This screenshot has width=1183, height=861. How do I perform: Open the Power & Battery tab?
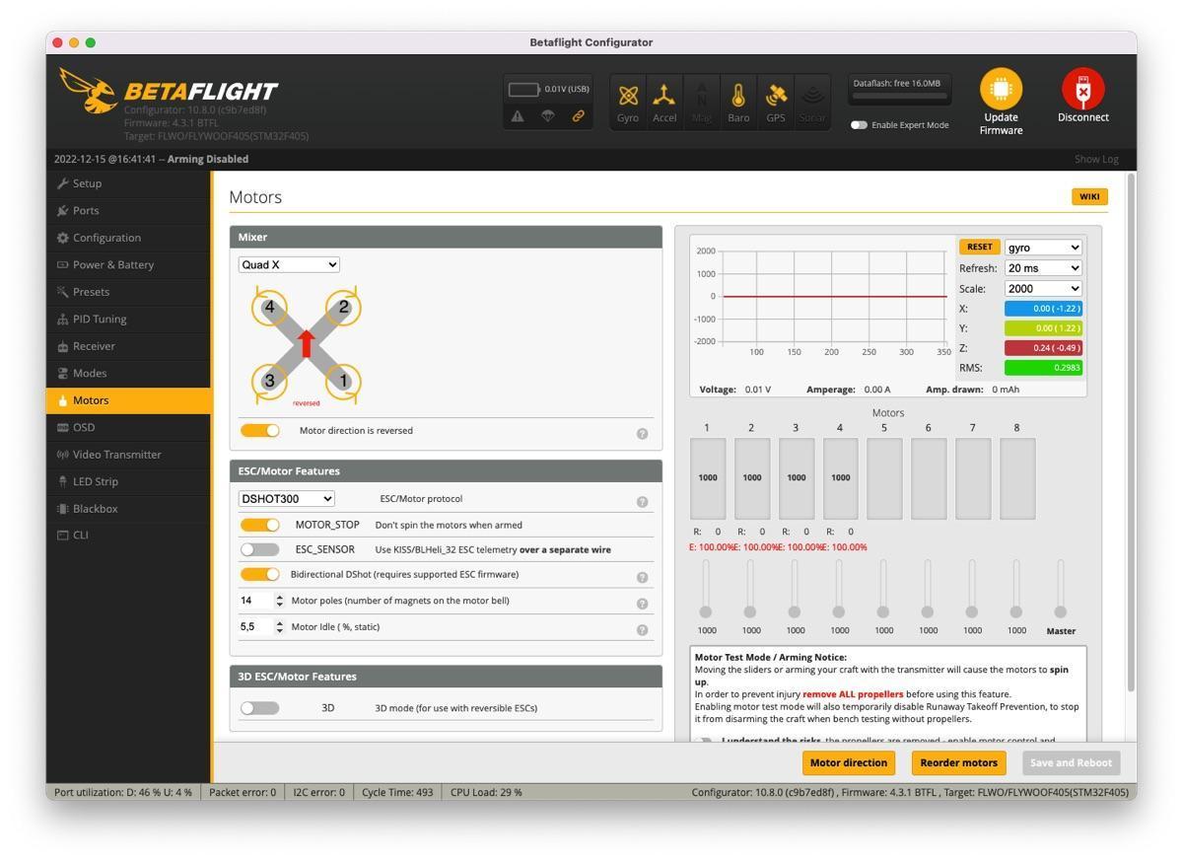click(128, 264)
